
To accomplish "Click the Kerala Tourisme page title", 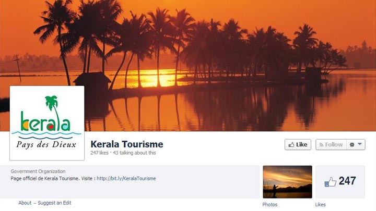I will pyautogui.click(x=127, y=144).
